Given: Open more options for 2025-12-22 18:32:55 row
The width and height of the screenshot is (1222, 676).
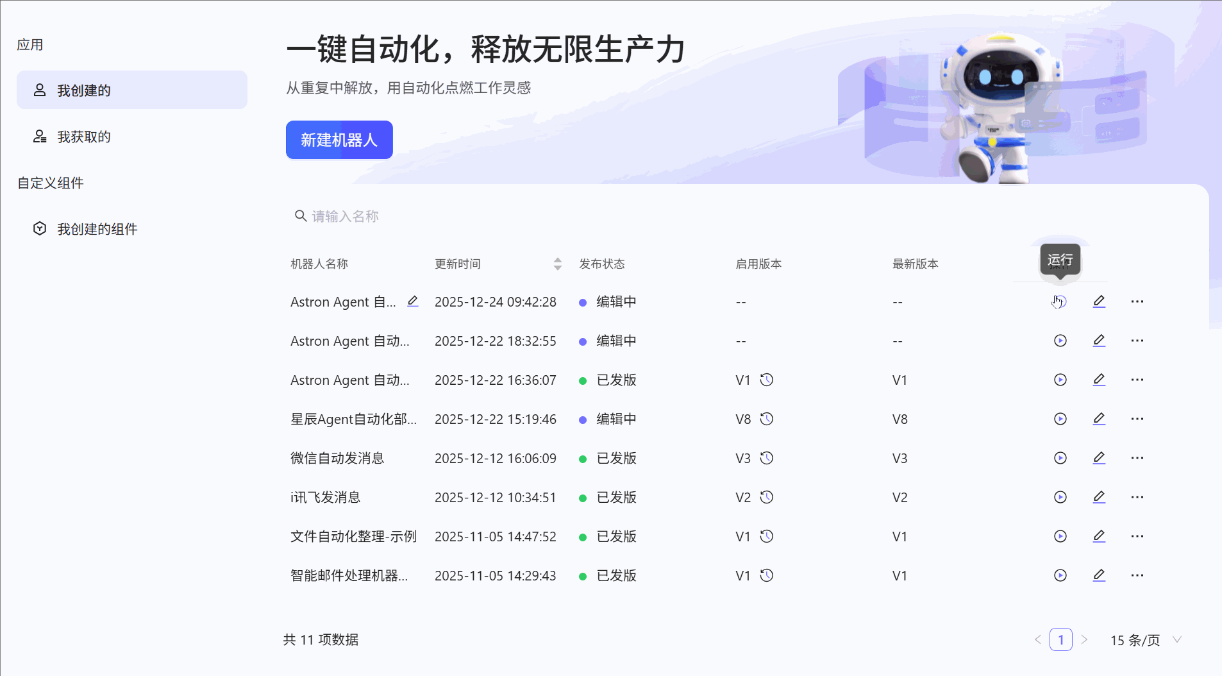Looking at the screenshot, I should coord(1137,341).
